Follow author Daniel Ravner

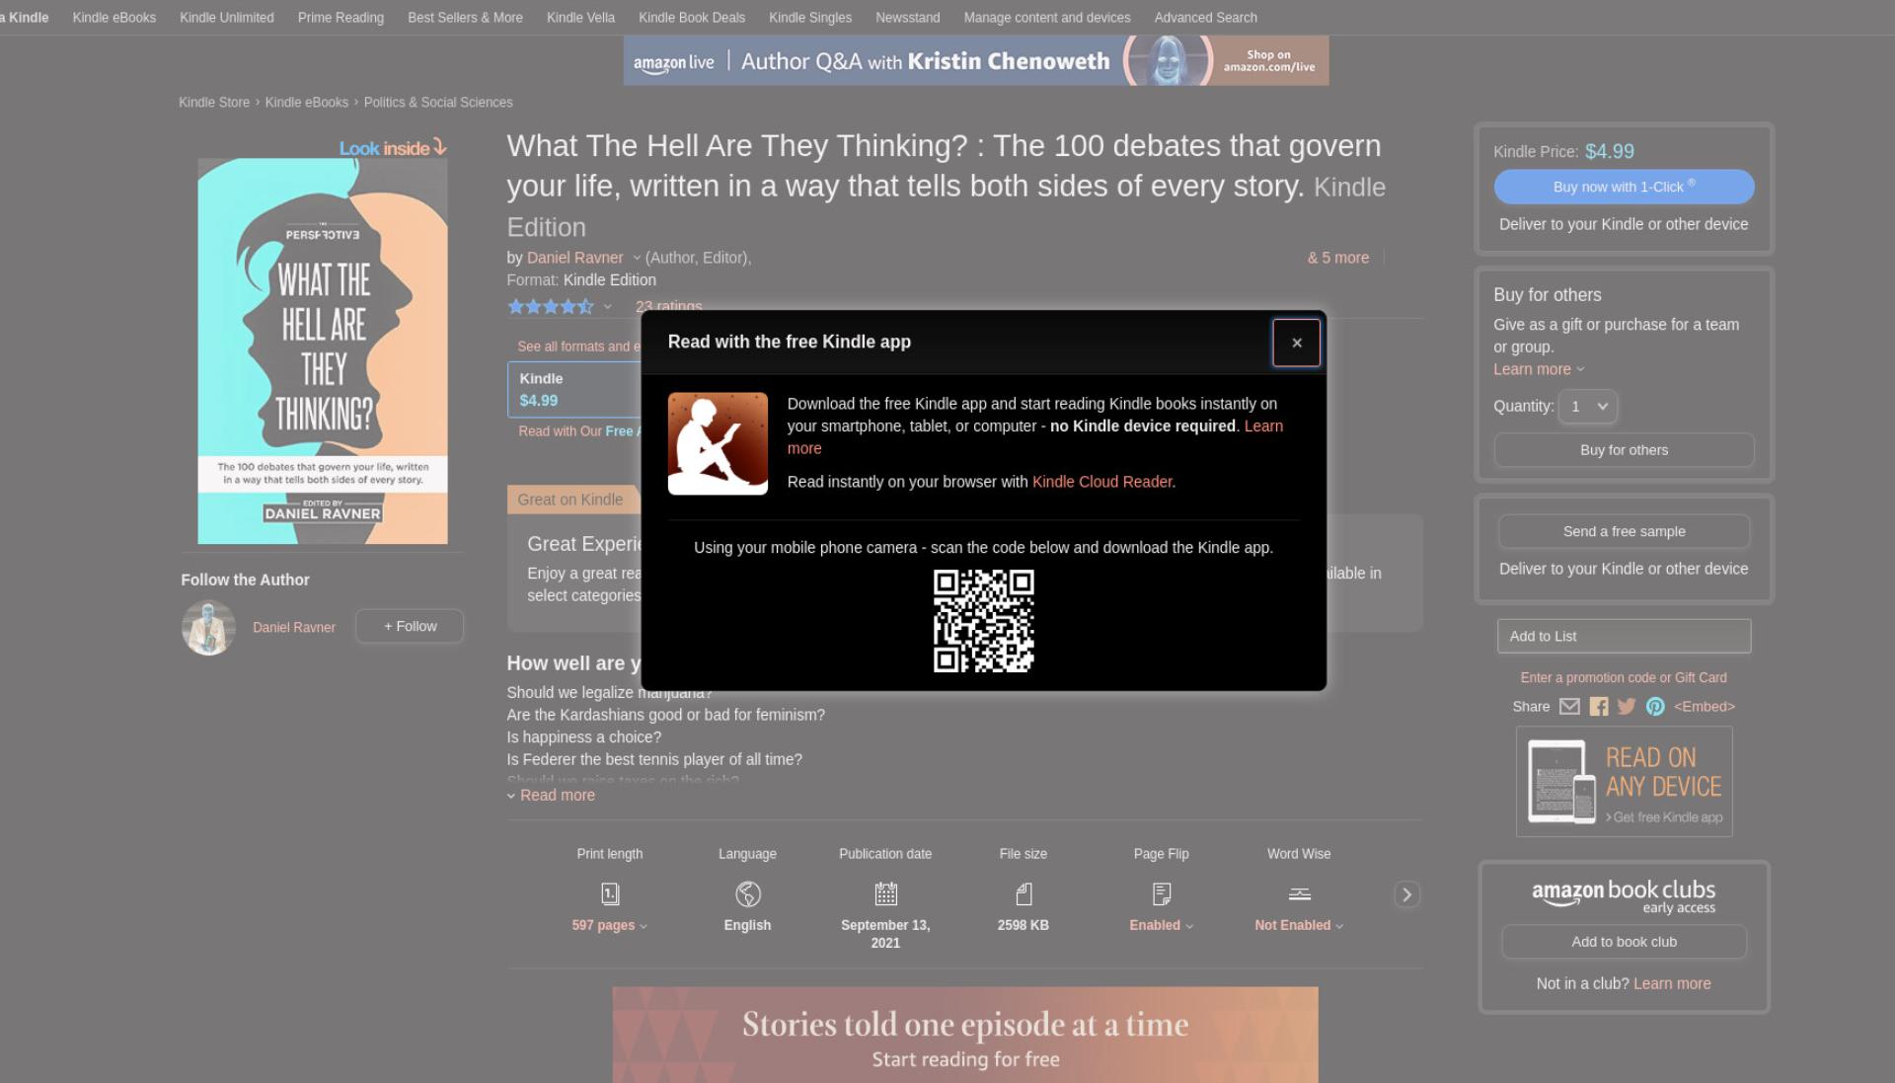pyautogui.click(x=410, y=626)
